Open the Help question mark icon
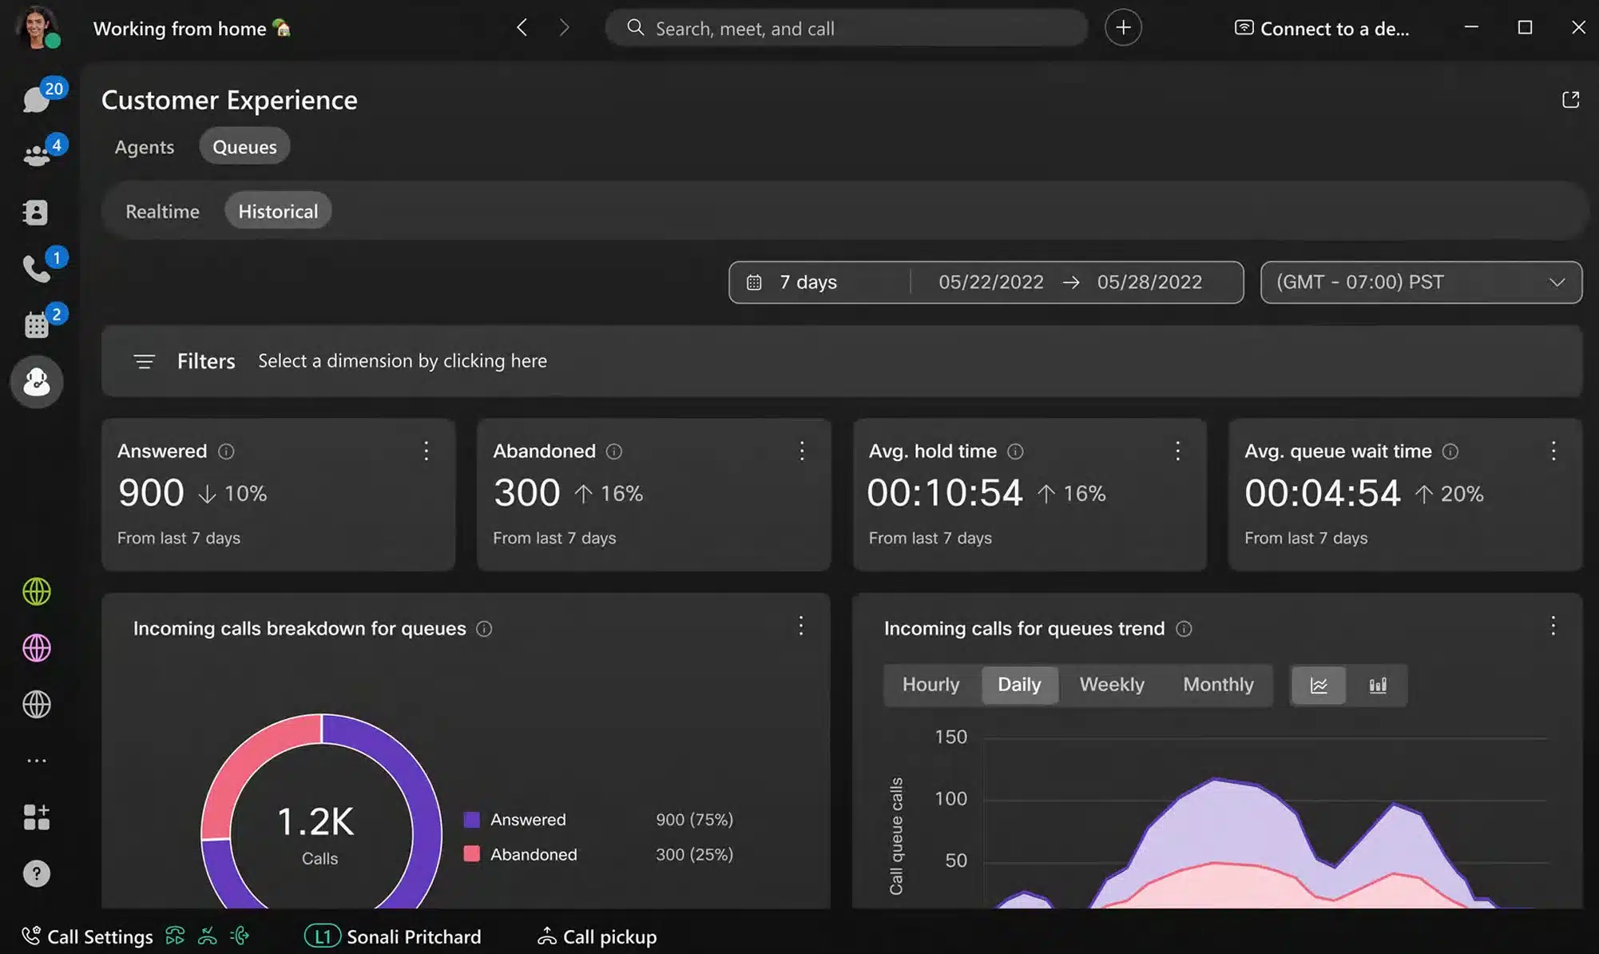 (37, 873)
